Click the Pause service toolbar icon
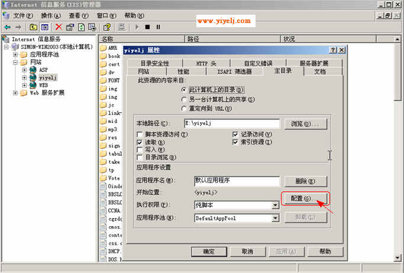 click(x=158, y=27)
